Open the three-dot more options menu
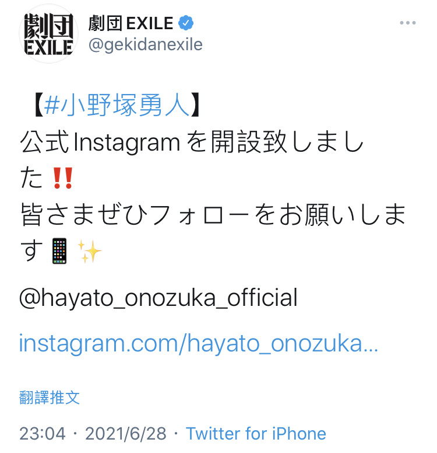Screen dimensions: 437x453 408,23
